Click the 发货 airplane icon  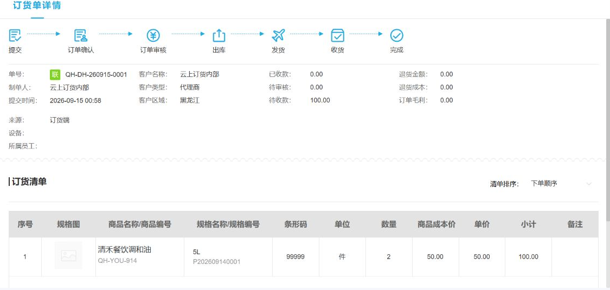click(278, 35)
